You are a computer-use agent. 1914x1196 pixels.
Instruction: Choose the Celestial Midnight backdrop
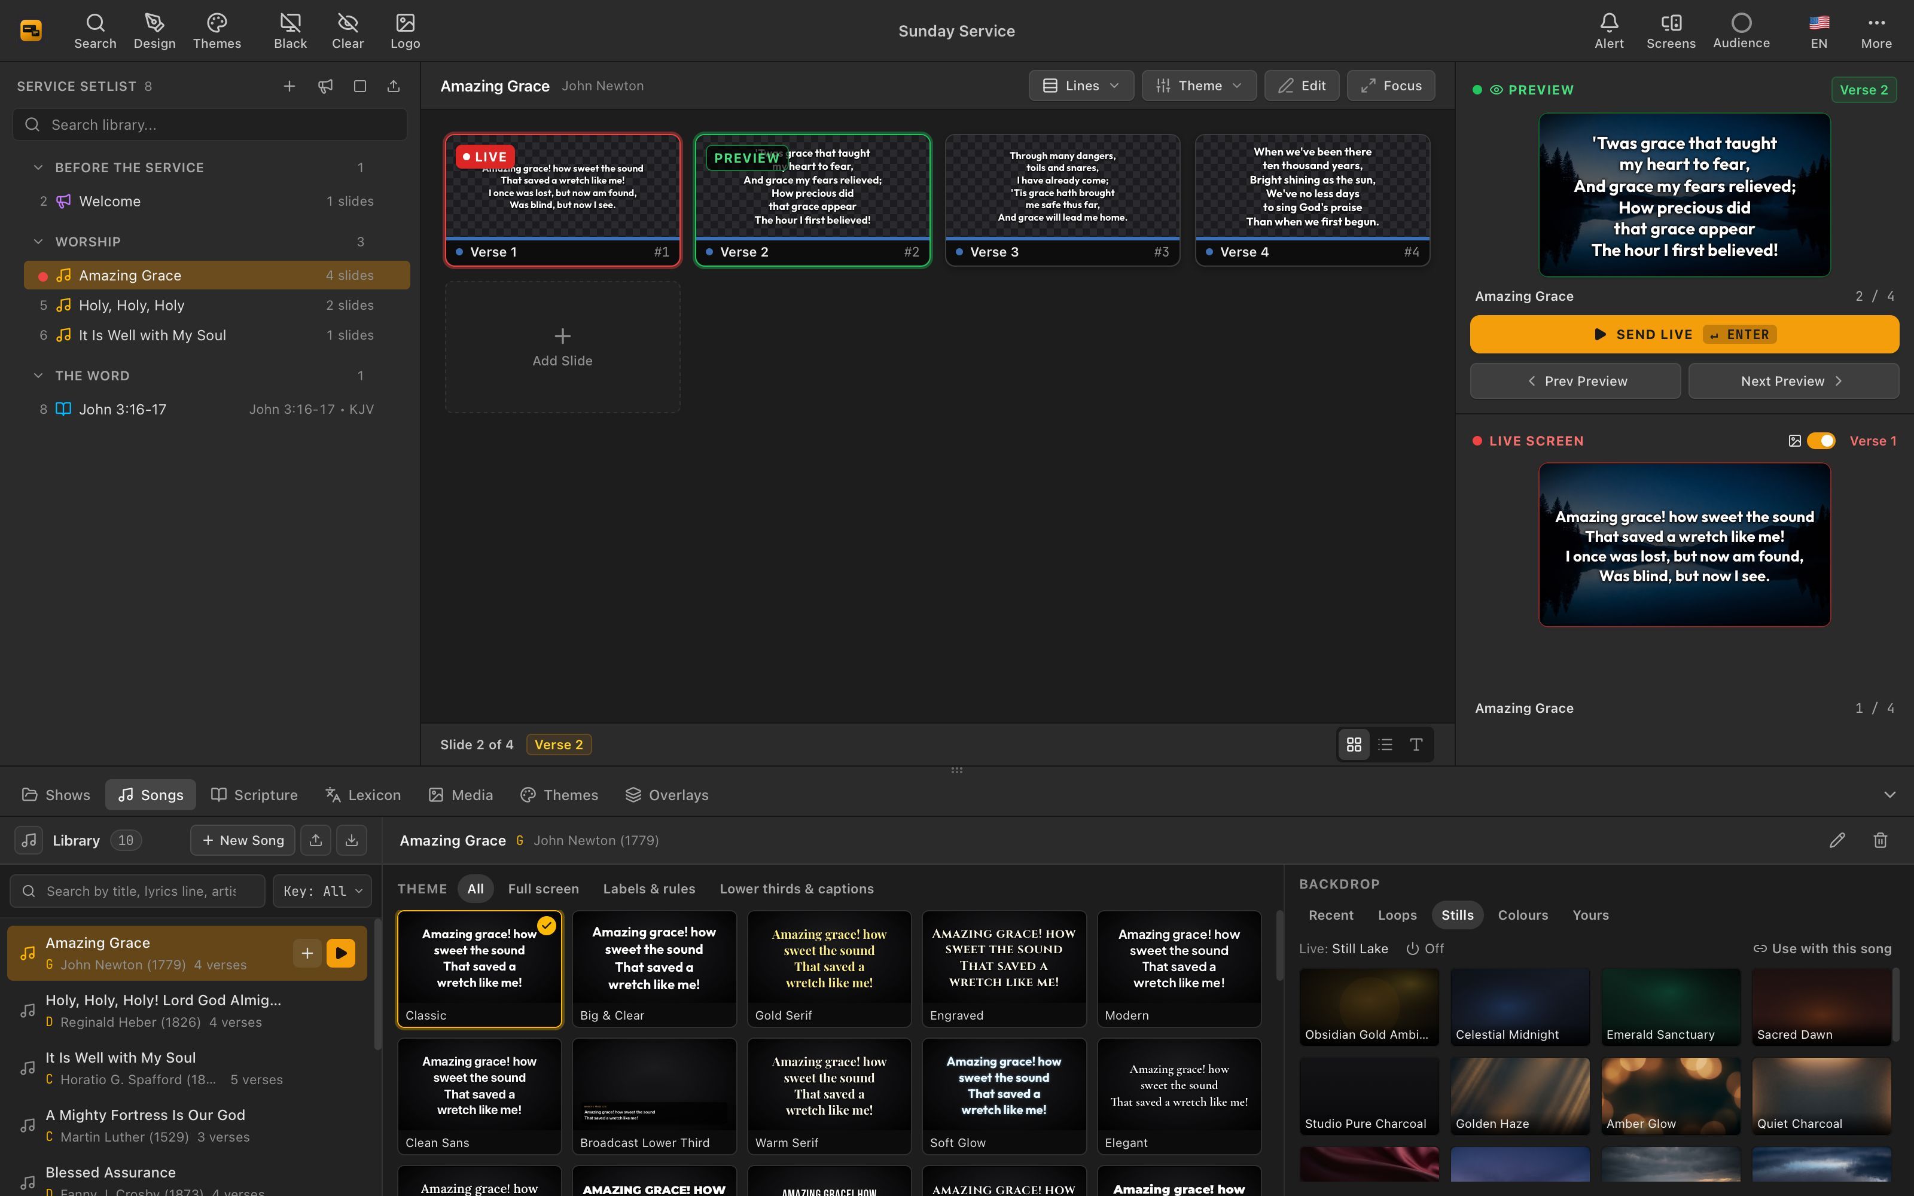coord(1519,1007)
